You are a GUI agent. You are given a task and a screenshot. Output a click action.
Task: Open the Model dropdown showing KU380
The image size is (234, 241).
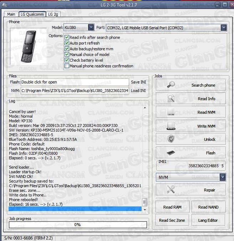[x=91, y=27]
